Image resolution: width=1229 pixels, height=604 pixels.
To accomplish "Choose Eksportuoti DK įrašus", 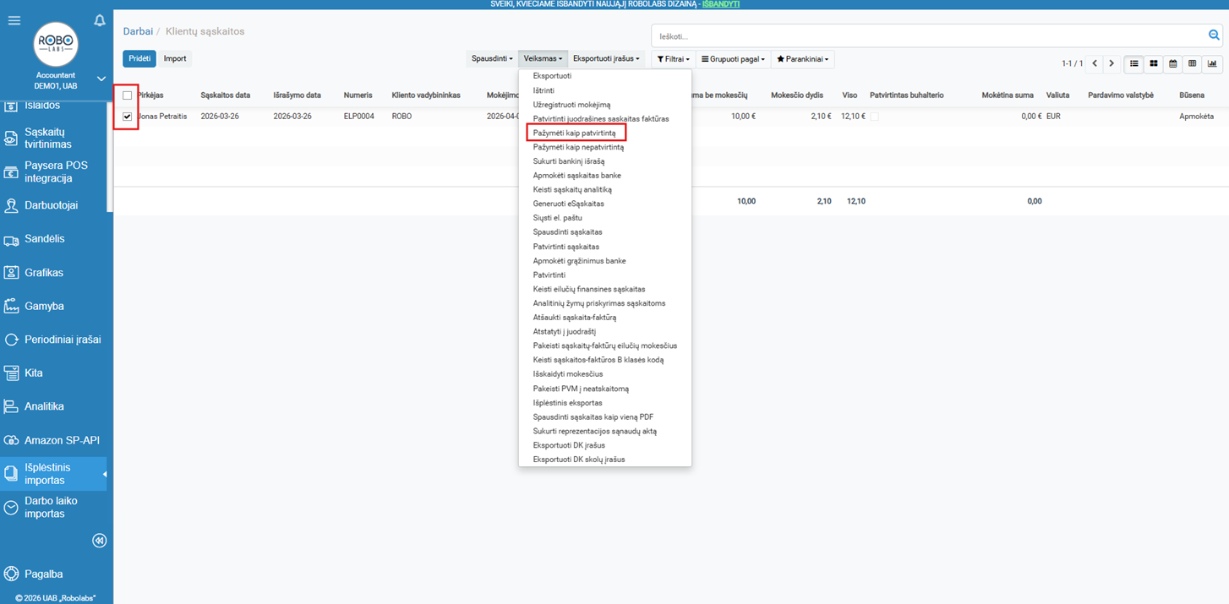I will pyautogui.click(x=569, y=445).
